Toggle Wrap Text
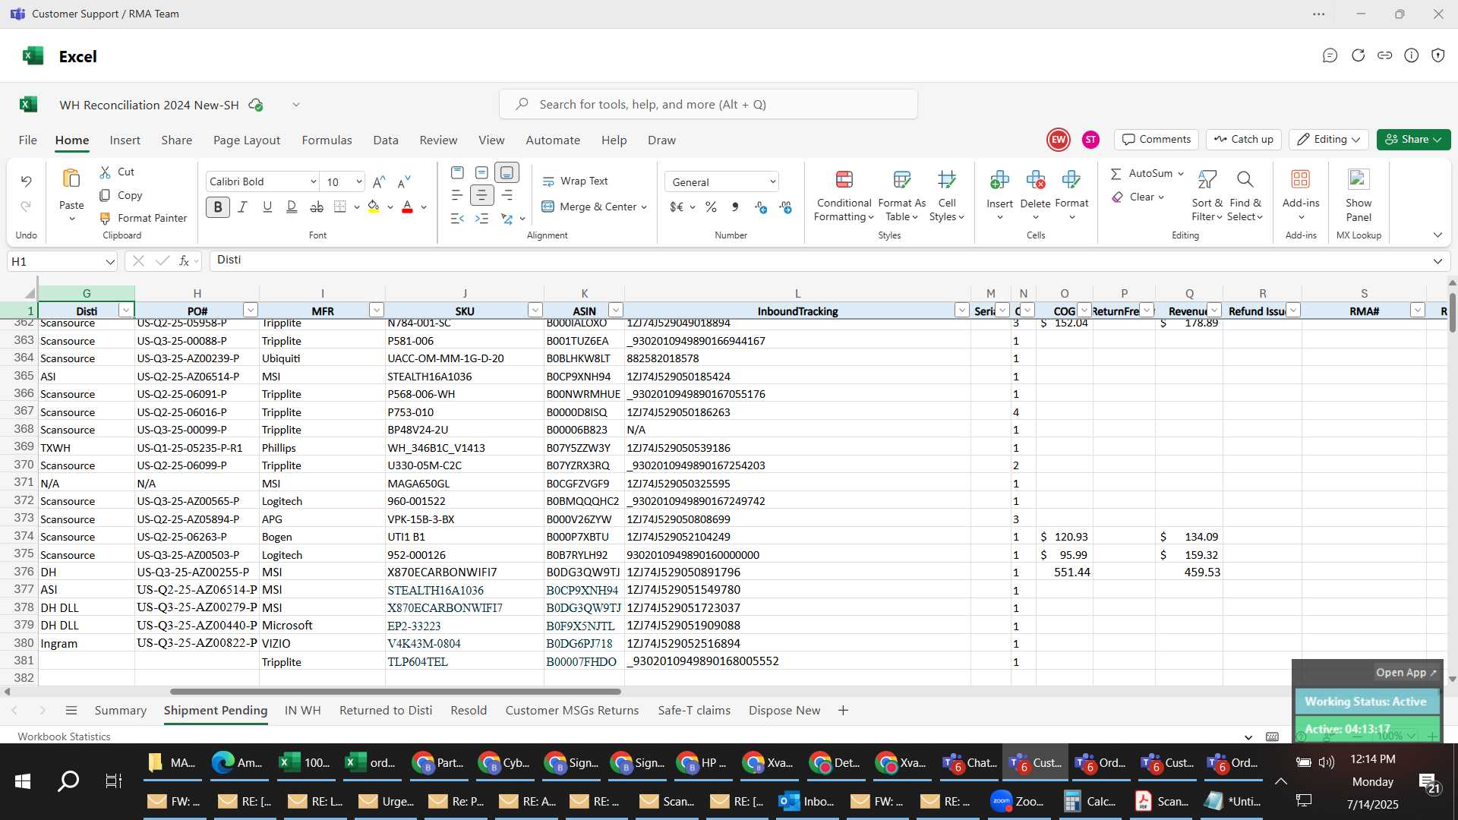Viewport: 1458px width, 820px height. click(x=575, y=181)
